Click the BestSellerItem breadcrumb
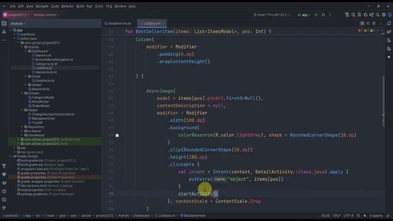This screenshot has height=221, width=393. point(193,215)
